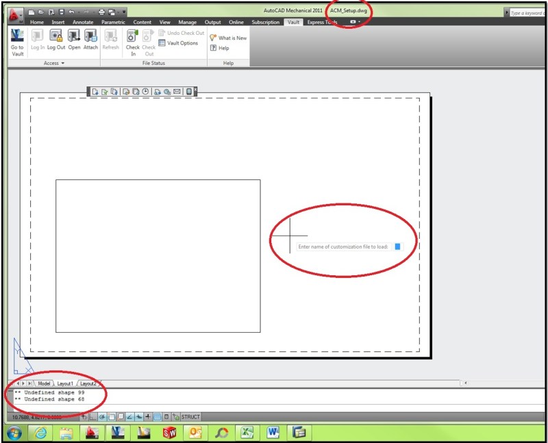Toggle Polar Tracking in status bar
This screenshot has height=443, width=548.
point(102,417)
